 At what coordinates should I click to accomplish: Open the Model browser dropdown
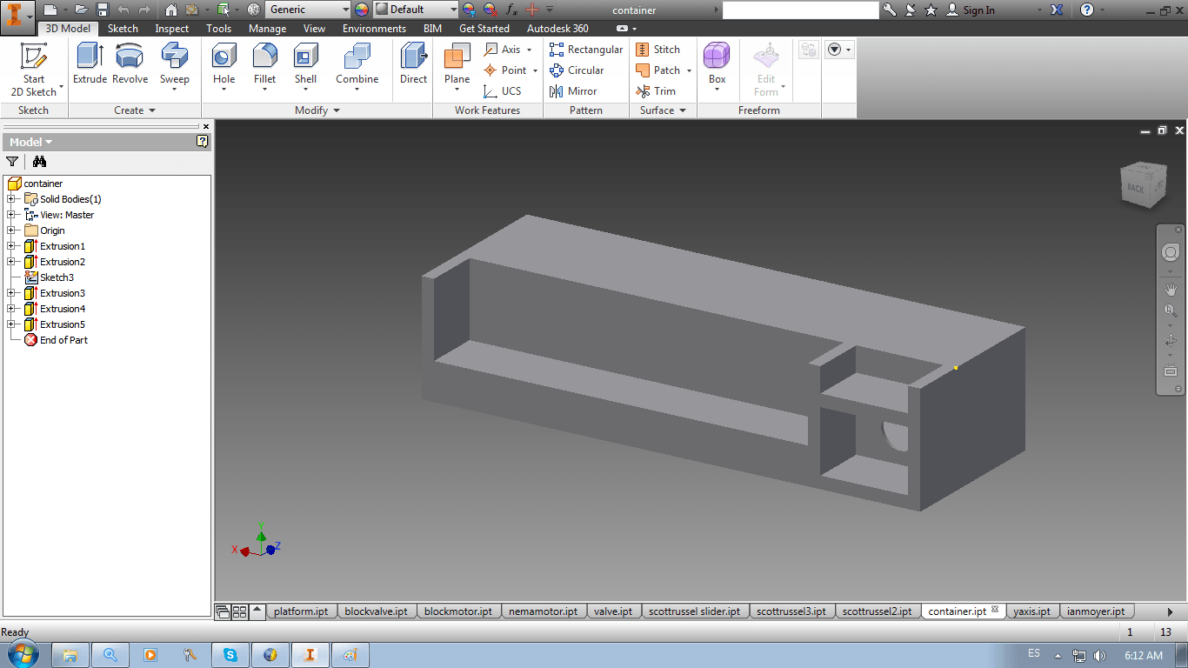click(x=31, y=142)
